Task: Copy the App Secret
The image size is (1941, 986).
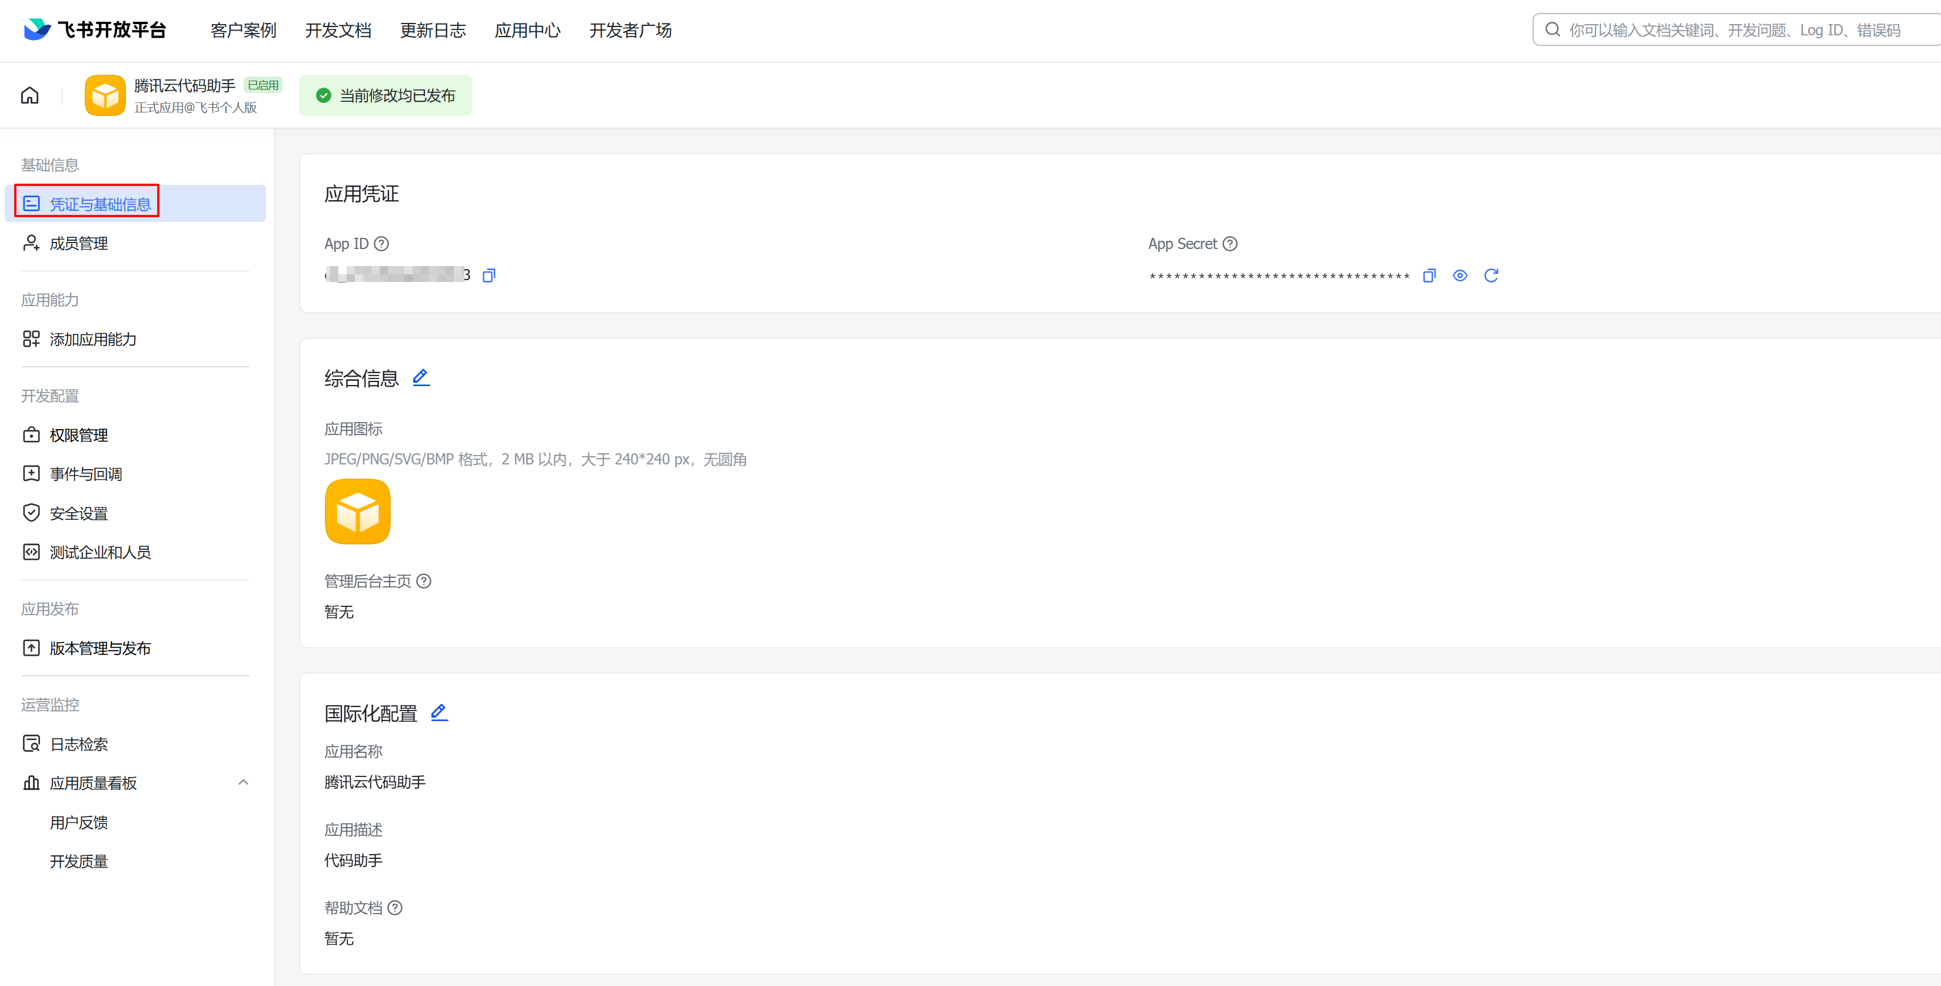Action: 1428,276
